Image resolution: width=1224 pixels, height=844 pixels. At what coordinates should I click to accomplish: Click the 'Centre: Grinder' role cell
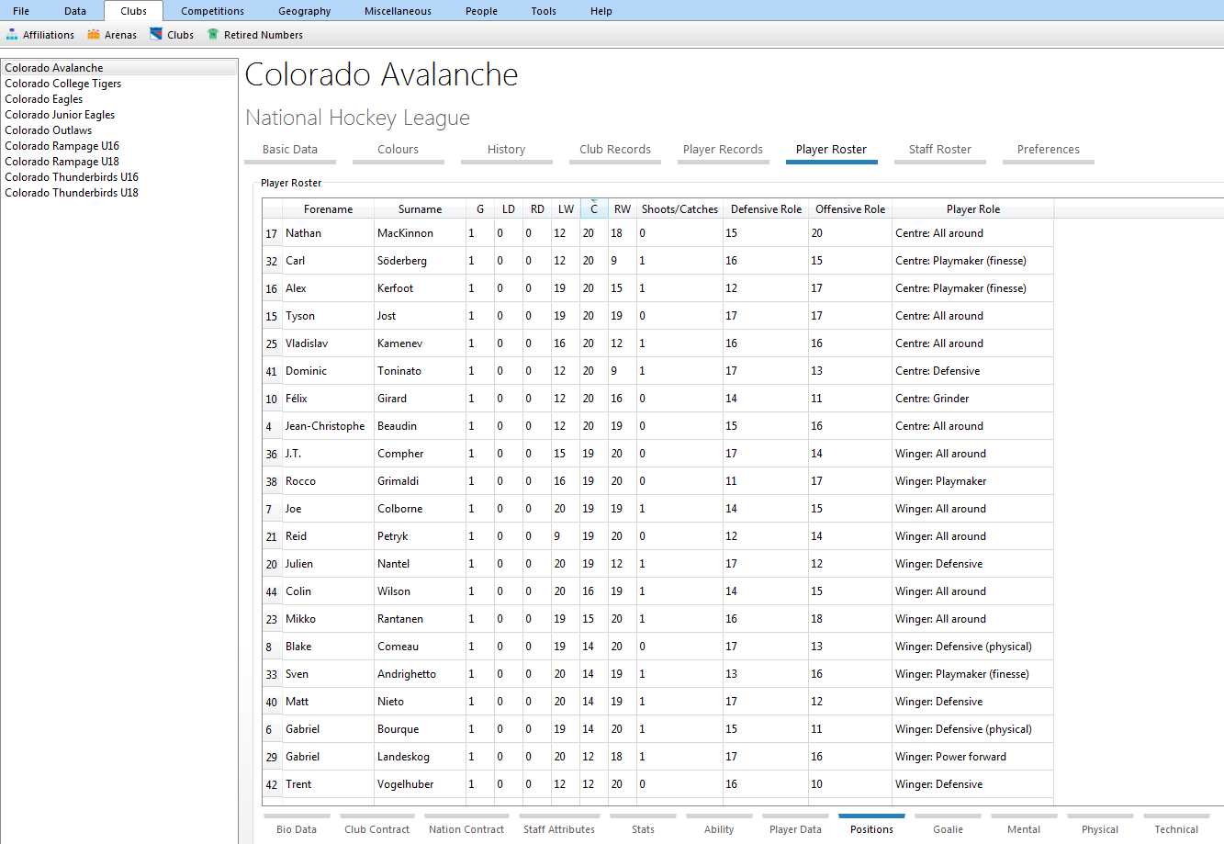coord(972,399)
